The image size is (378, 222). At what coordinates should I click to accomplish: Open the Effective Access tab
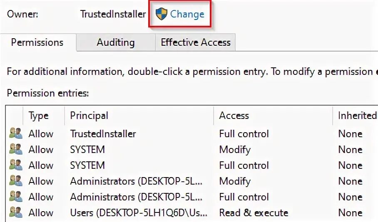[196, 43]
